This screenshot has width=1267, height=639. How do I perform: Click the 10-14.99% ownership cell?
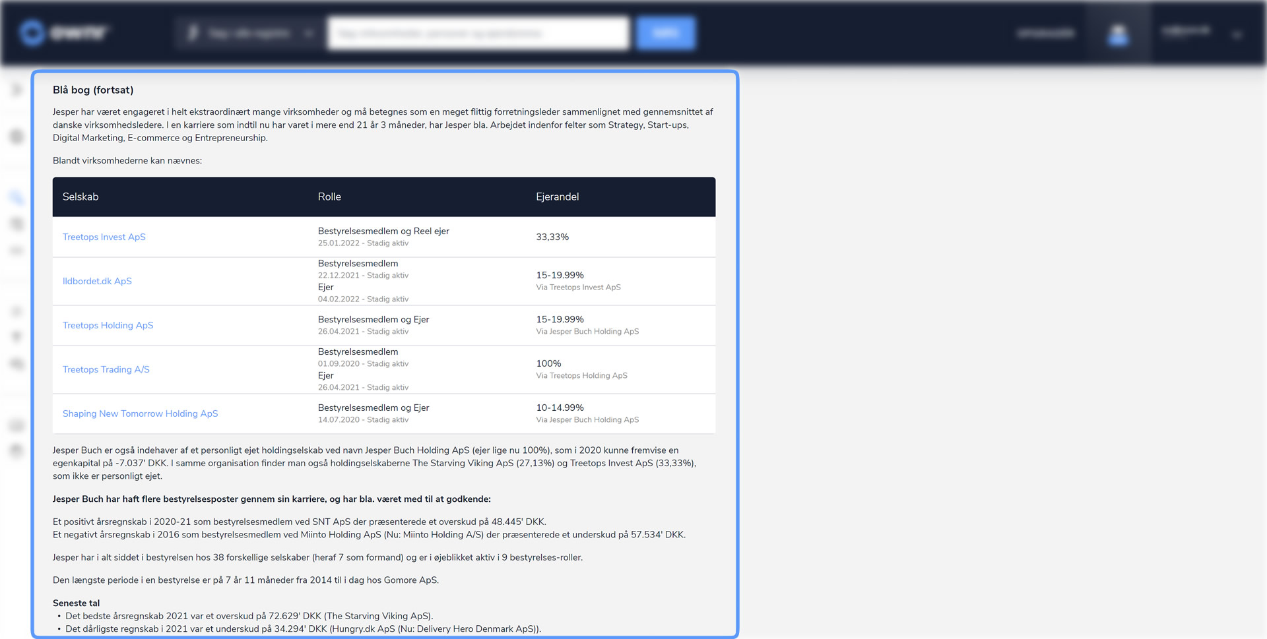[560, 408]
